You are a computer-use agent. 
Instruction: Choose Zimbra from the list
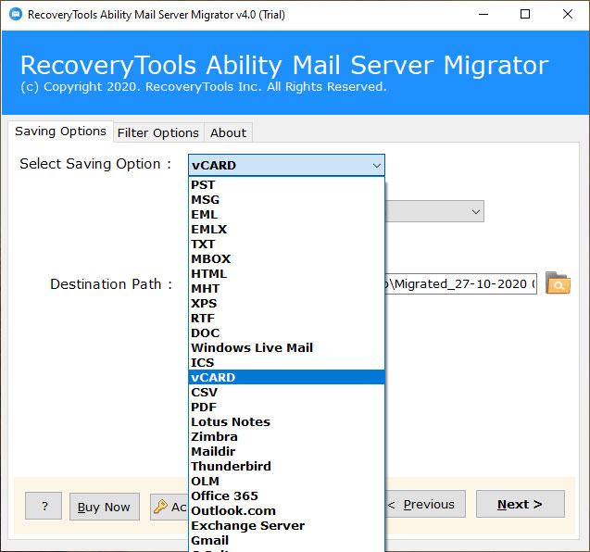point(286,436)
